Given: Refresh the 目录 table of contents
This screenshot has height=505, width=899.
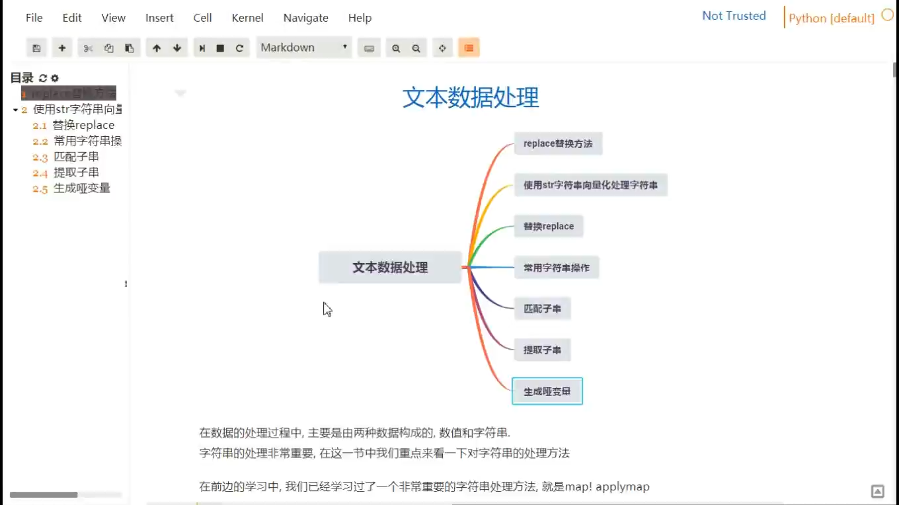Looking at the screenshot, I should coord(43,78).
